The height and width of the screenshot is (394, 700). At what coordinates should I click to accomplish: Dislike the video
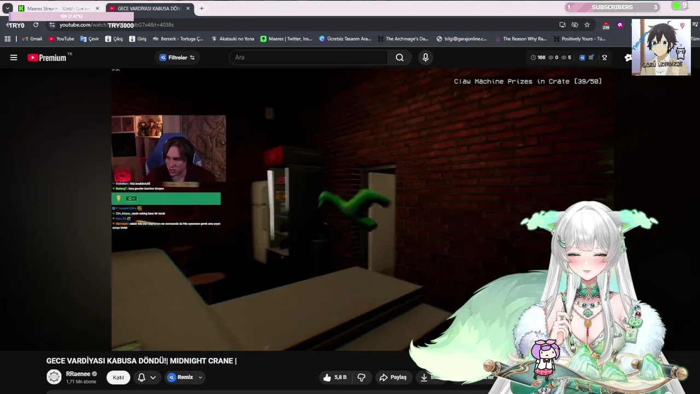tap(361, 377)
